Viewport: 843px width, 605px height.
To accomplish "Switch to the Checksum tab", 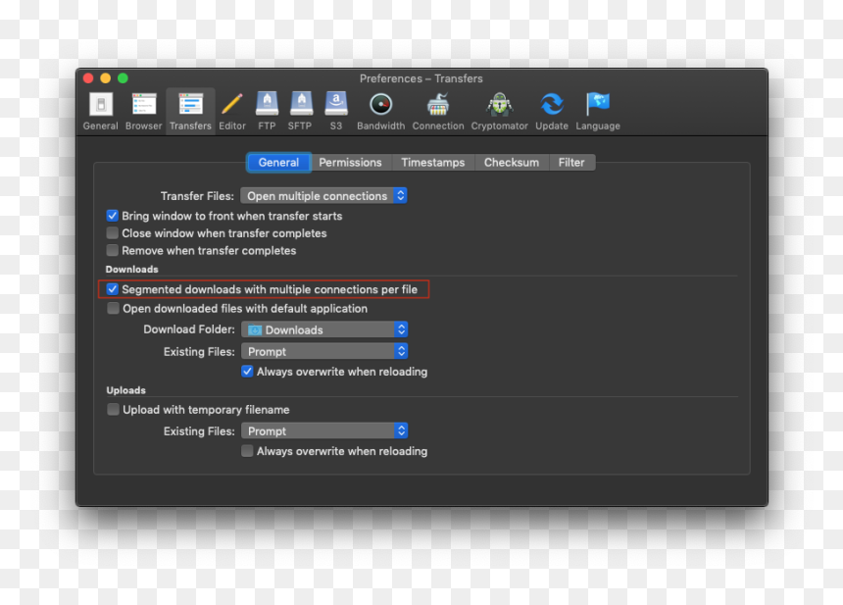I will click(512, 163).
